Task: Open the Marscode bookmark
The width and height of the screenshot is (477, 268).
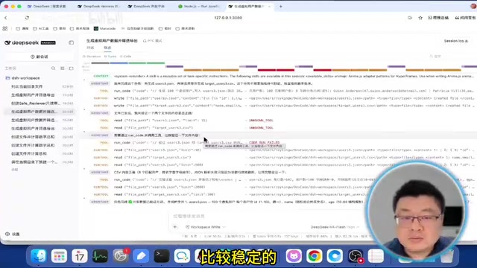Action: coord(105,28)
